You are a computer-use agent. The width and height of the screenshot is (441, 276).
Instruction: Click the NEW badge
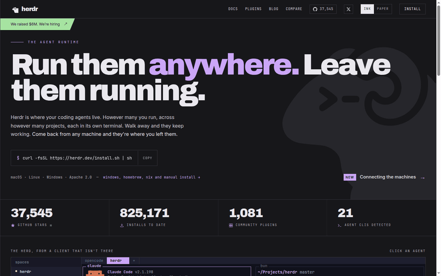pyautogui.click(x=350, y=177)
